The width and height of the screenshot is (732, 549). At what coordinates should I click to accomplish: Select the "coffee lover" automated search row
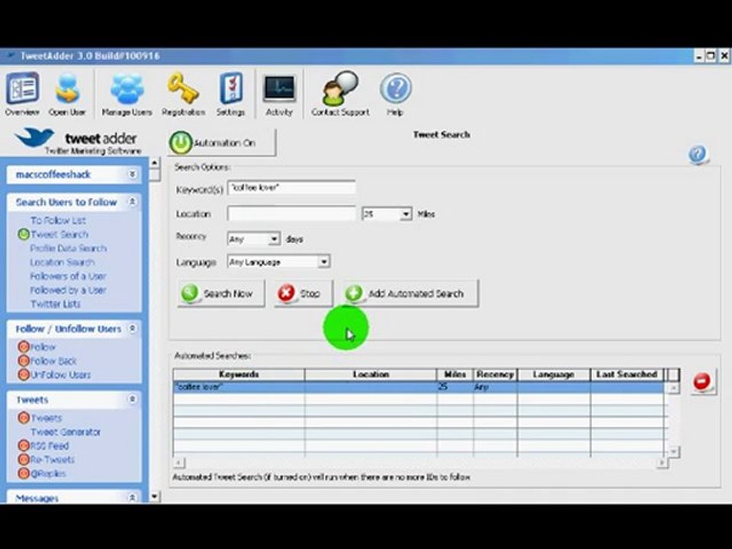[419, 387]
